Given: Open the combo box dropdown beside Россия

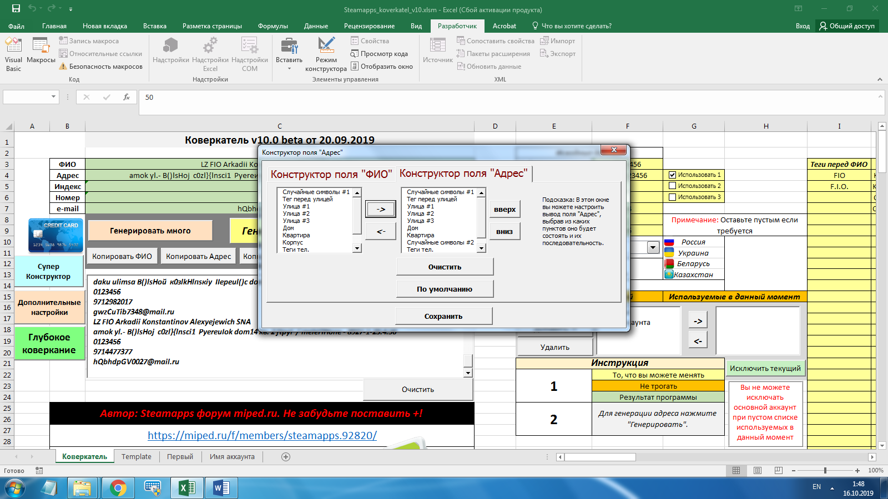Looking at the screenshot, I should [x=653, y=247].
